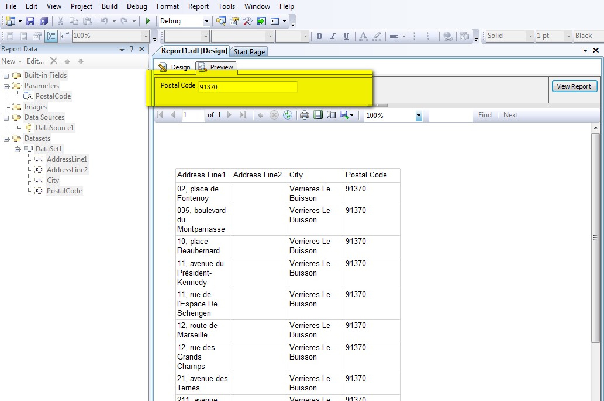604x401 pixels.
Task: Toggle Italic formatting
Action: [x=332, y=36]
